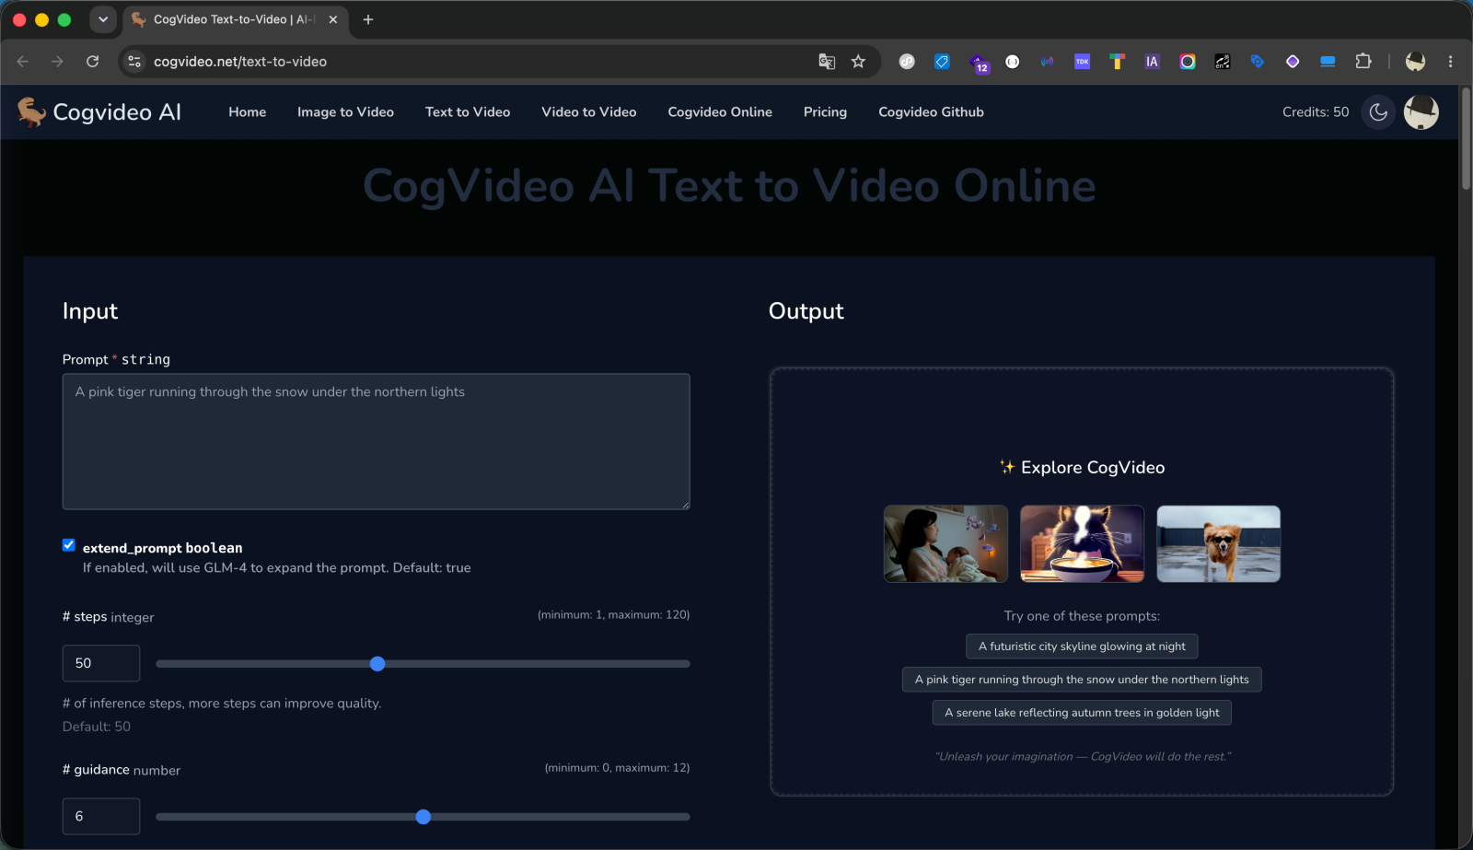
Task: Click the purple diamond extension icon
Action: [x=1293, y=62]
